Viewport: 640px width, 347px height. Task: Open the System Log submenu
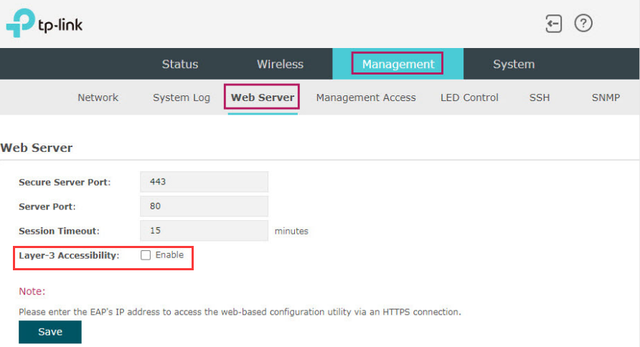[182, 98]
